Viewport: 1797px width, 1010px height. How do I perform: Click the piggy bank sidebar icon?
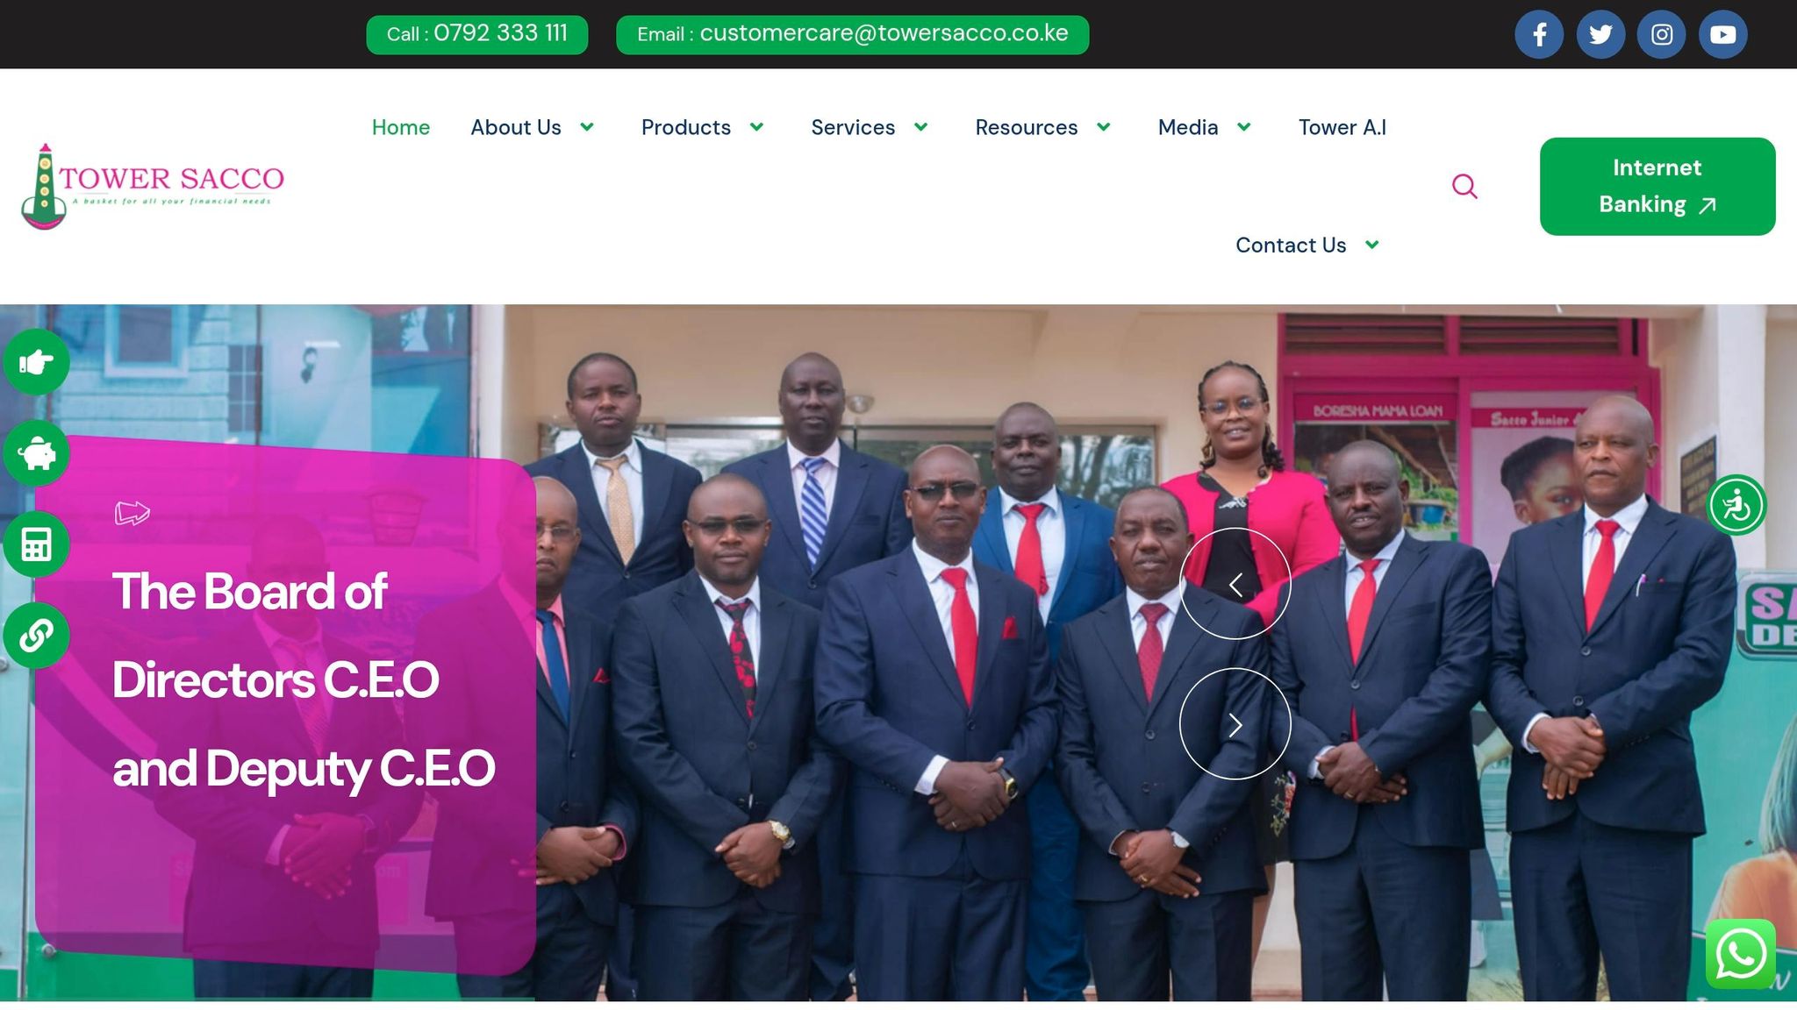coord(36,453)
